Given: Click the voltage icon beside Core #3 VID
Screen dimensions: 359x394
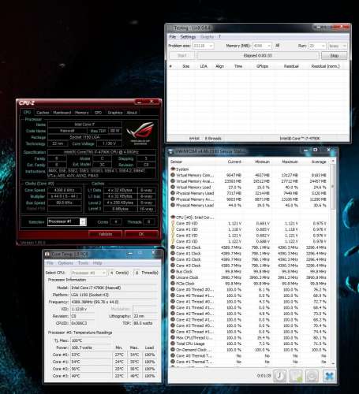Looking at the screenshot, I should click(173, 241).
